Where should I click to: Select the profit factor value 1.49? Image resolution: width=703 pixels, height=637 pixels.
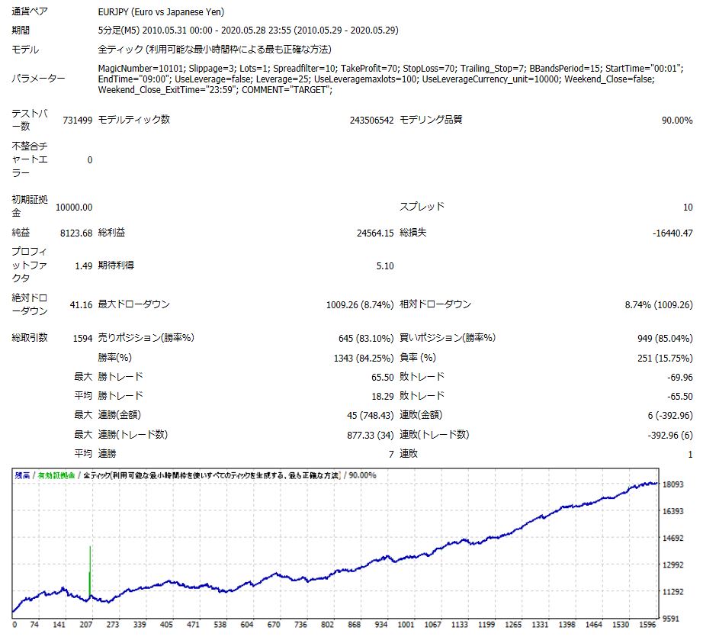[83, 266]
